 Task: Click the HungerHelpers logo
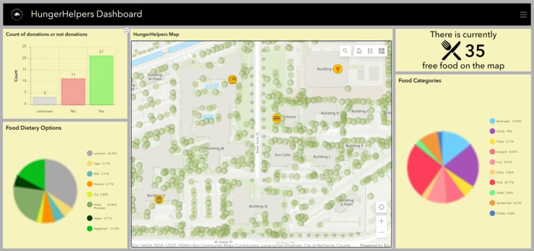click(17, 15)
